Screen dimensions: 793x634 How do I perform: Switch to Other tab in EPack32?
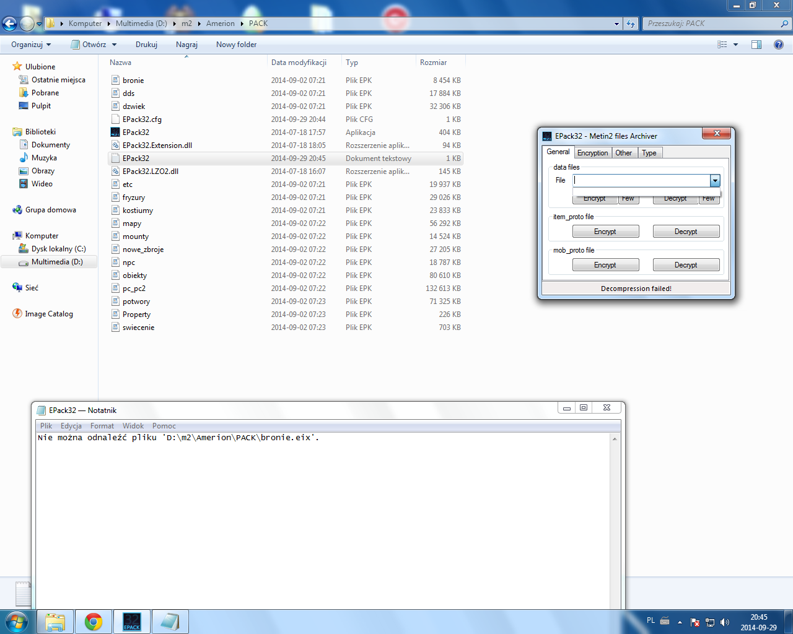pyautogui.click(x=624, y=153)
